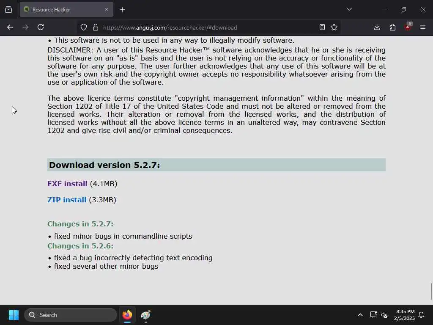Open the clock showing 8:35 PM
Screen dimensions: 433x325
click(405, 315)
